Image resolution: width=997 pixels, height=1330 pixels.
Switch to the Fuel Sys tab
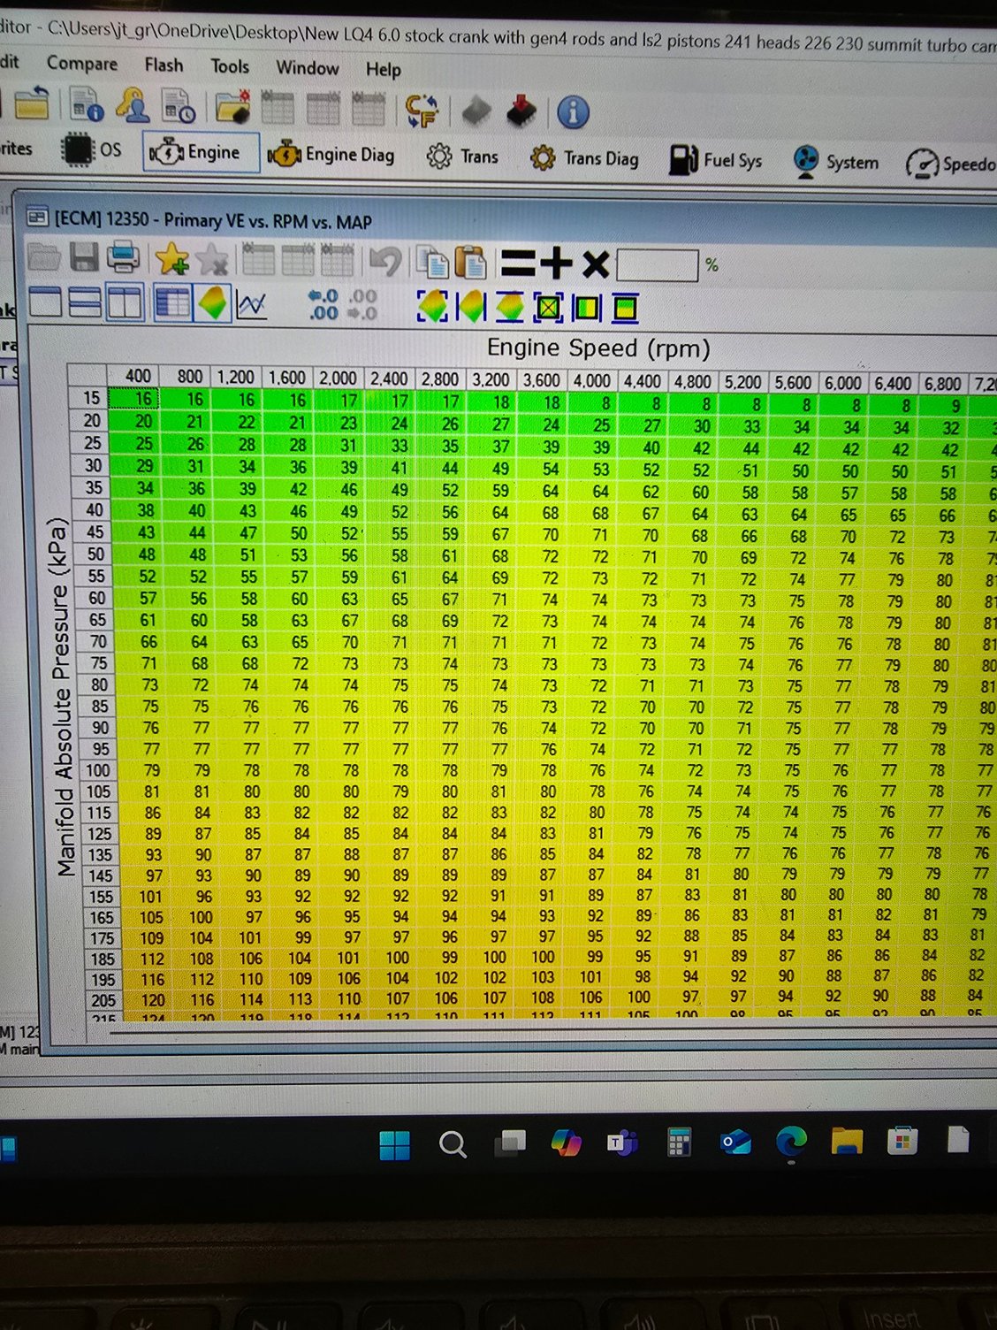pos(716,160)
